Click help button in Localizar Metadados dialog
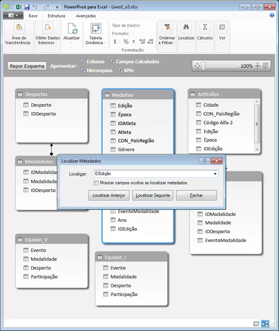The width and height of the screenshot is (279, 331). (204, 161)
